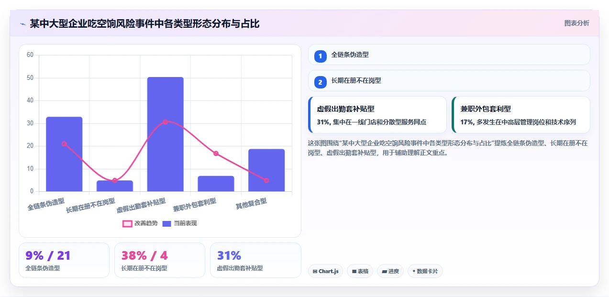Click trend line point above 兼职外包套利型
This screenshot has width=609, height=297.
click(216, 154)
